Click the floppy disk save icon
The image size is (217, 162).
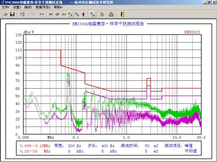click(x=12, y=14)
